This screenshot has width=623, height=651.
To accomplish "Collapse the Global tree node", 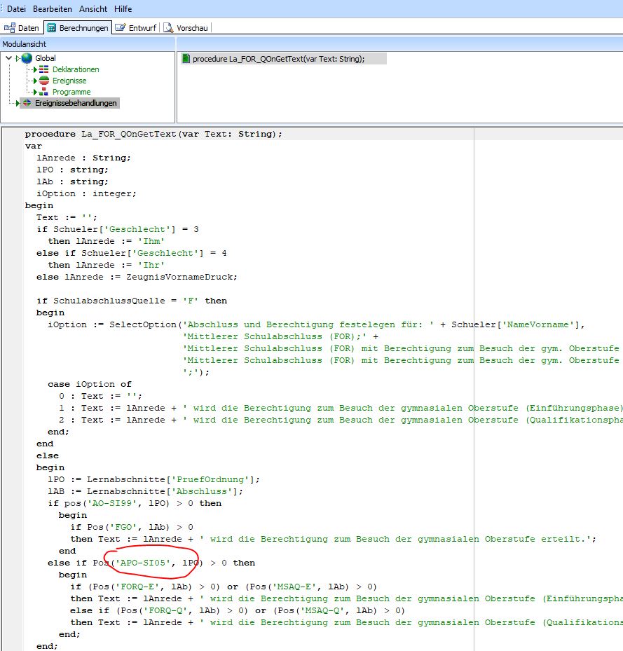I will pyautogui.click(x=8, y=58).
